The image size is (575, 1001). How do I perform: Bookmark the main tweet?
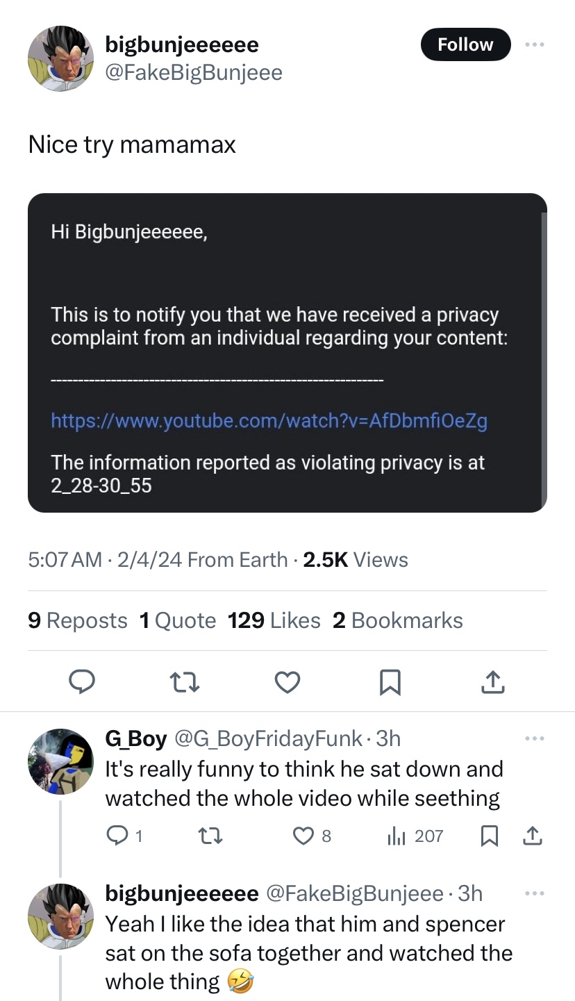(390, 684)
